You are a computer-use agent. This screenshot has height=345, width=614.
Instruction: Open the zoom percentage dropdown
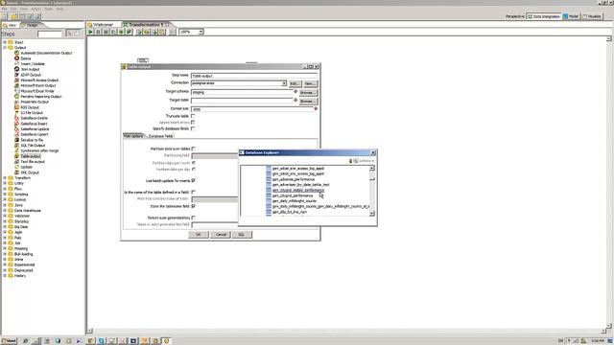coord(201,32)
